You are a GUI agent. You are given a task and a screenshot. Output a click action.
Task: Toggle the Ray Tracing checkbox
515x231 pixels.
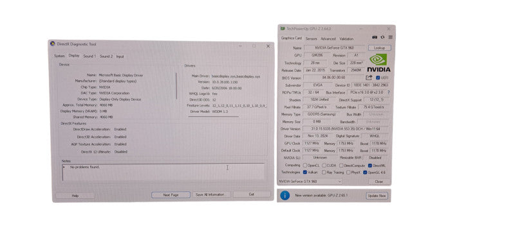324,172
